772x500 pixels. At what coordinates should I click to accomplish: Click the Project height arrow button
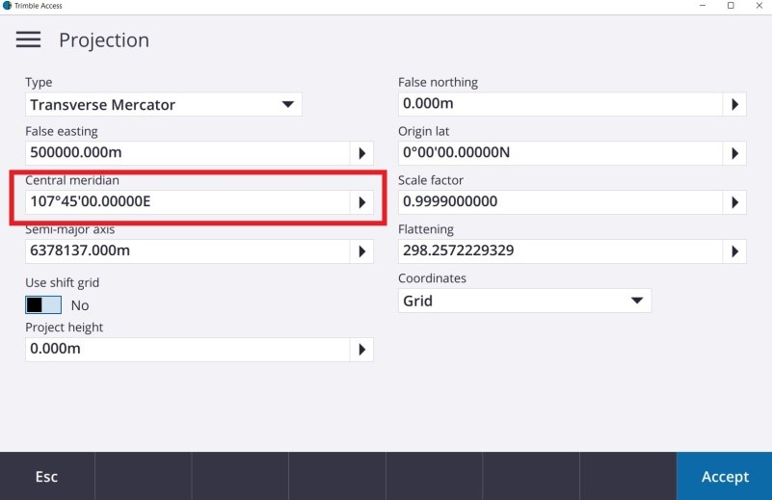(x=361, y=350)
